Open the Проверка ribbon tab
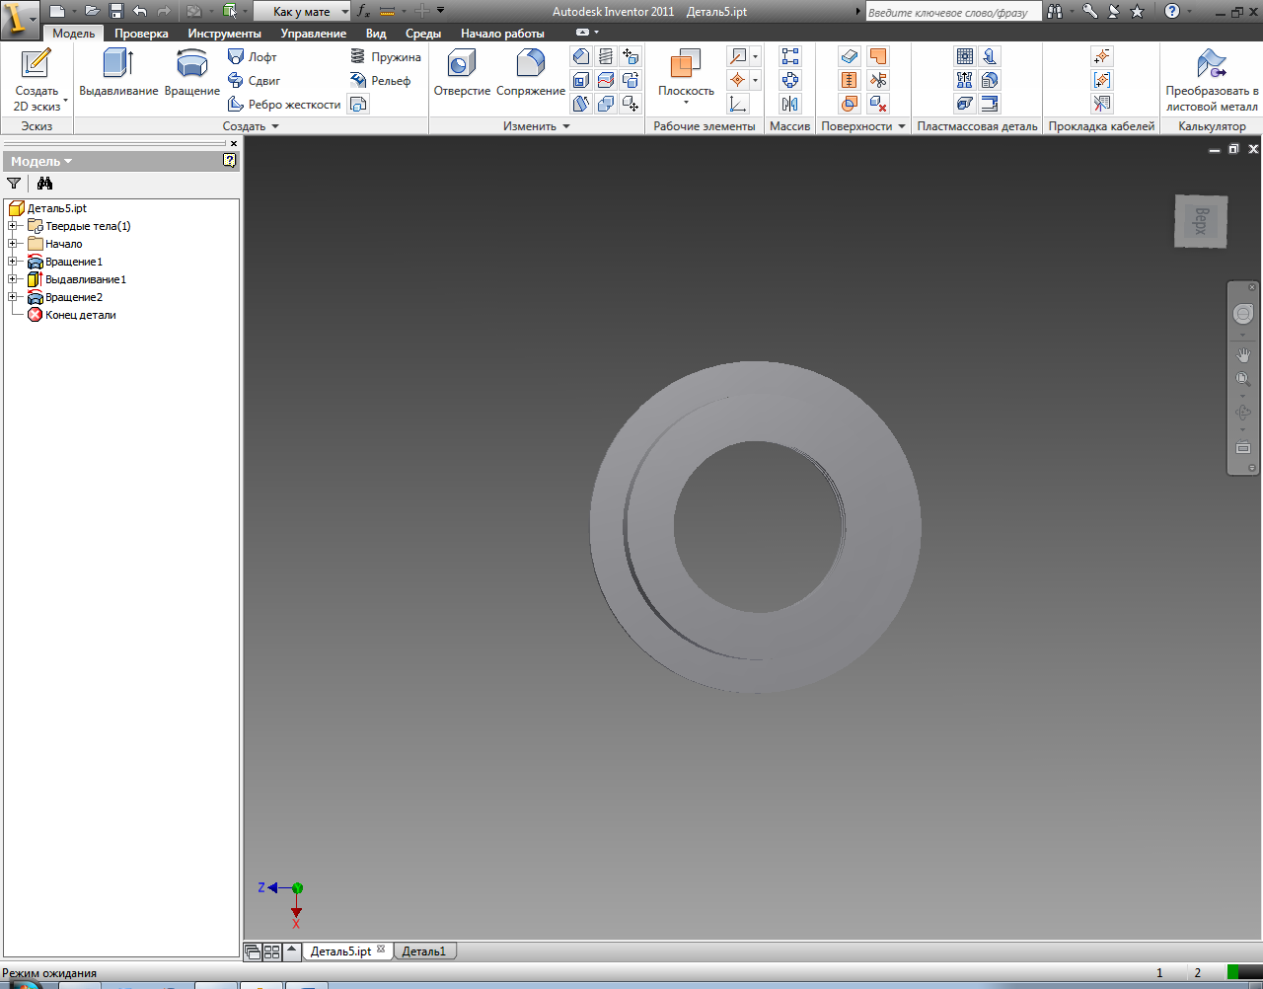The image size is (1263, 989). (x=141, y=34)
